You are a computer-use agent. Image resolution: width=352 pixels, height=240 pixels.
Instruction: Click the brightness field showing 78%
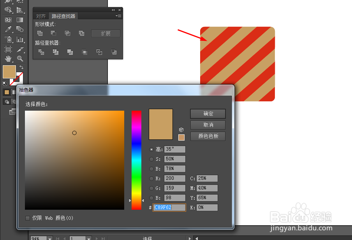175,169
